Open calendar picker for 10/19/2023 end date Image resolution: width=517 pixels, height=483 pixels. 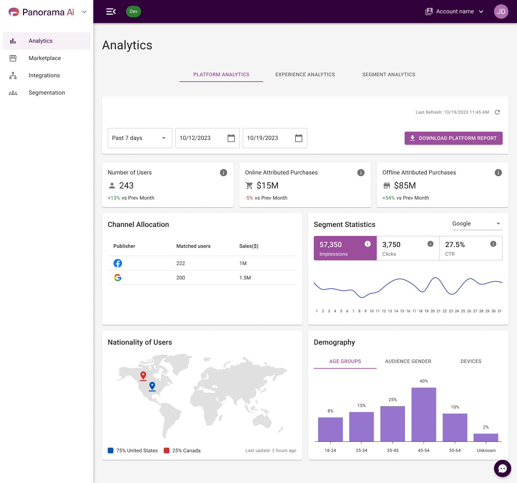tap(299, 138)
